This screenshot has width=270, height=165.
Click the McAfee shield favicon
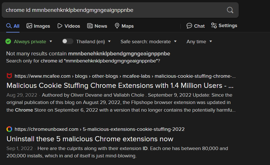[x=9, y=76]
